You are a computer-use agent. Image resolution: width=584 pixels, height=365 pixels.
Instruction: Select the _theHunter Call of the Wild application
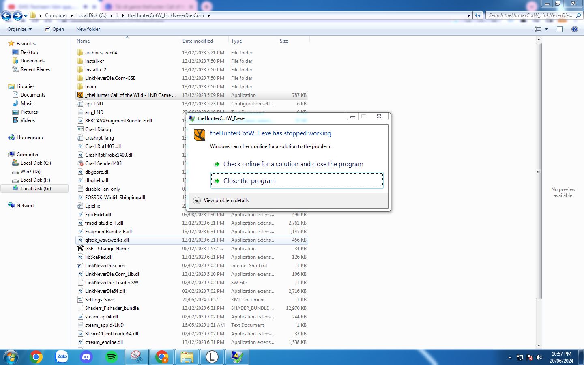130,95
